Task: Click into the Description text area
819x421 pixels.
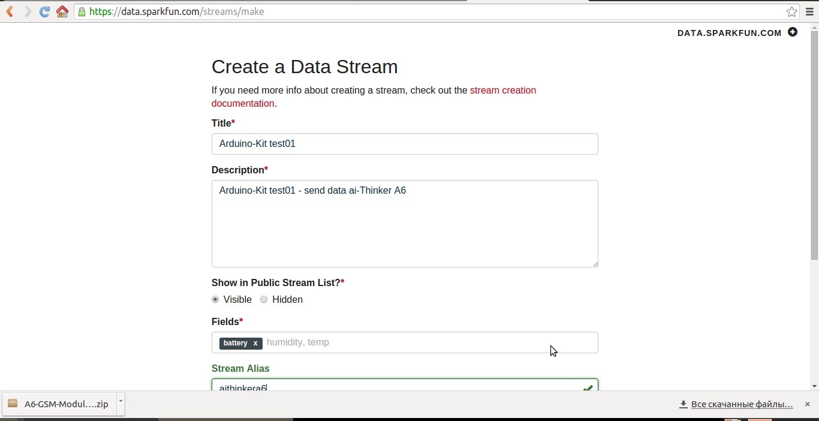Action: click(405, 224)
